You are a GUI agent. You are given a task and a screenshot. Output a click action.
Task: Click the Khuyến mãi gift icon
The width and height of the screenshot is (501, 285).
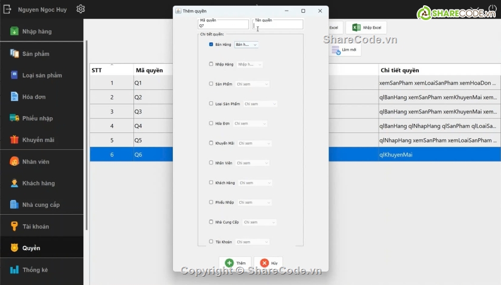click(14, 139)
